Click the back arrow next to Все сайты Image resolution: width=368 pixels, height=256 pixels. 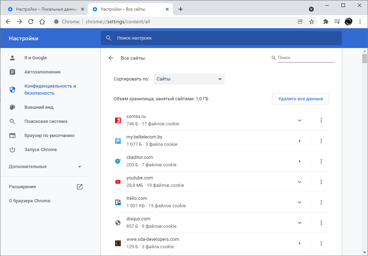click(x=111, y=58)
